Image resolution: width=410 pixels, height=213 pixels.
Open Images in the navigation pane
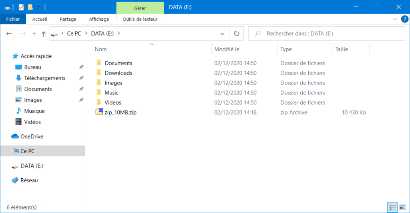(x=33, y=100)
